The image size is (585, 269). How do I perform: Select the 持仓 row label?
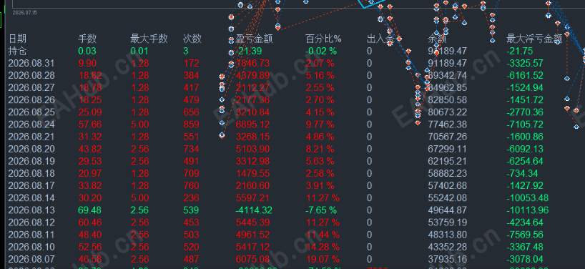[17, 51]
